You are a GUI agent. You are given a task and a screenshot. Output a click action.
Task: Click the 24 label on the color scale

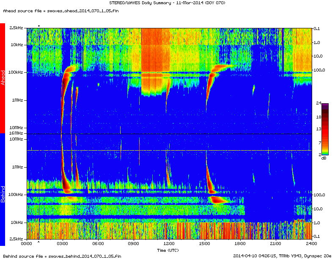click(319, 103)
